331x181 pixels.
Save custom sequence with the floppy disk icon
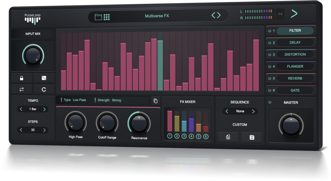coord(252,137)
